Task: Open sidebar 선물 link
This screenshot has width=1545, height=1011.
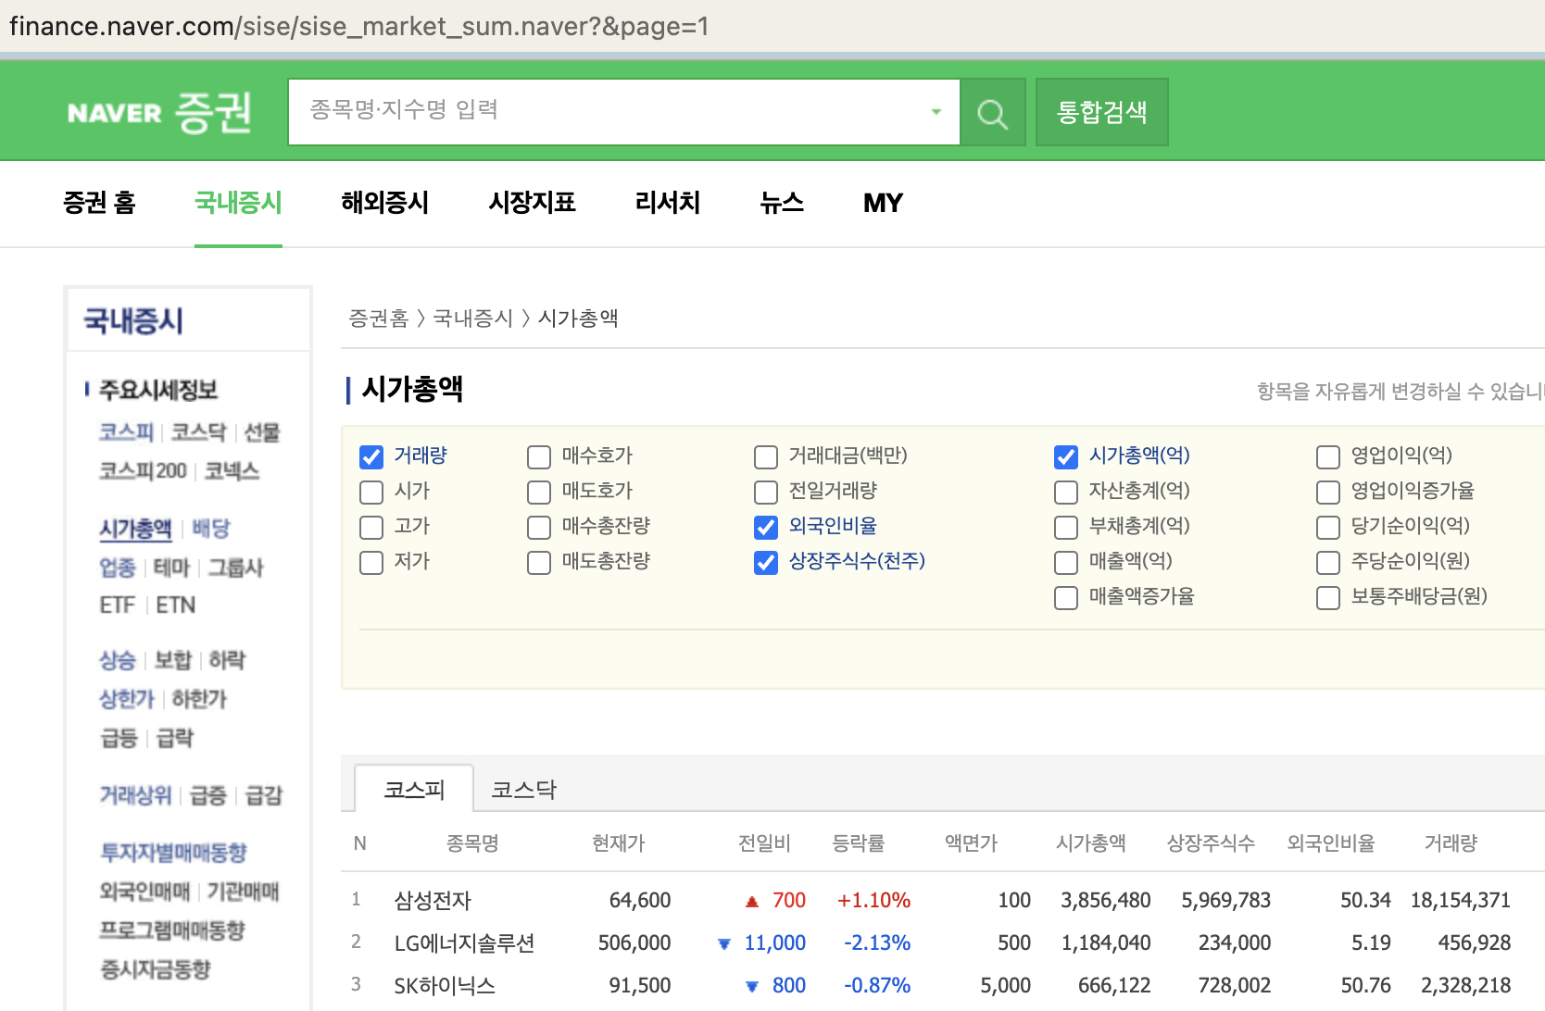Action: point(261,432)
